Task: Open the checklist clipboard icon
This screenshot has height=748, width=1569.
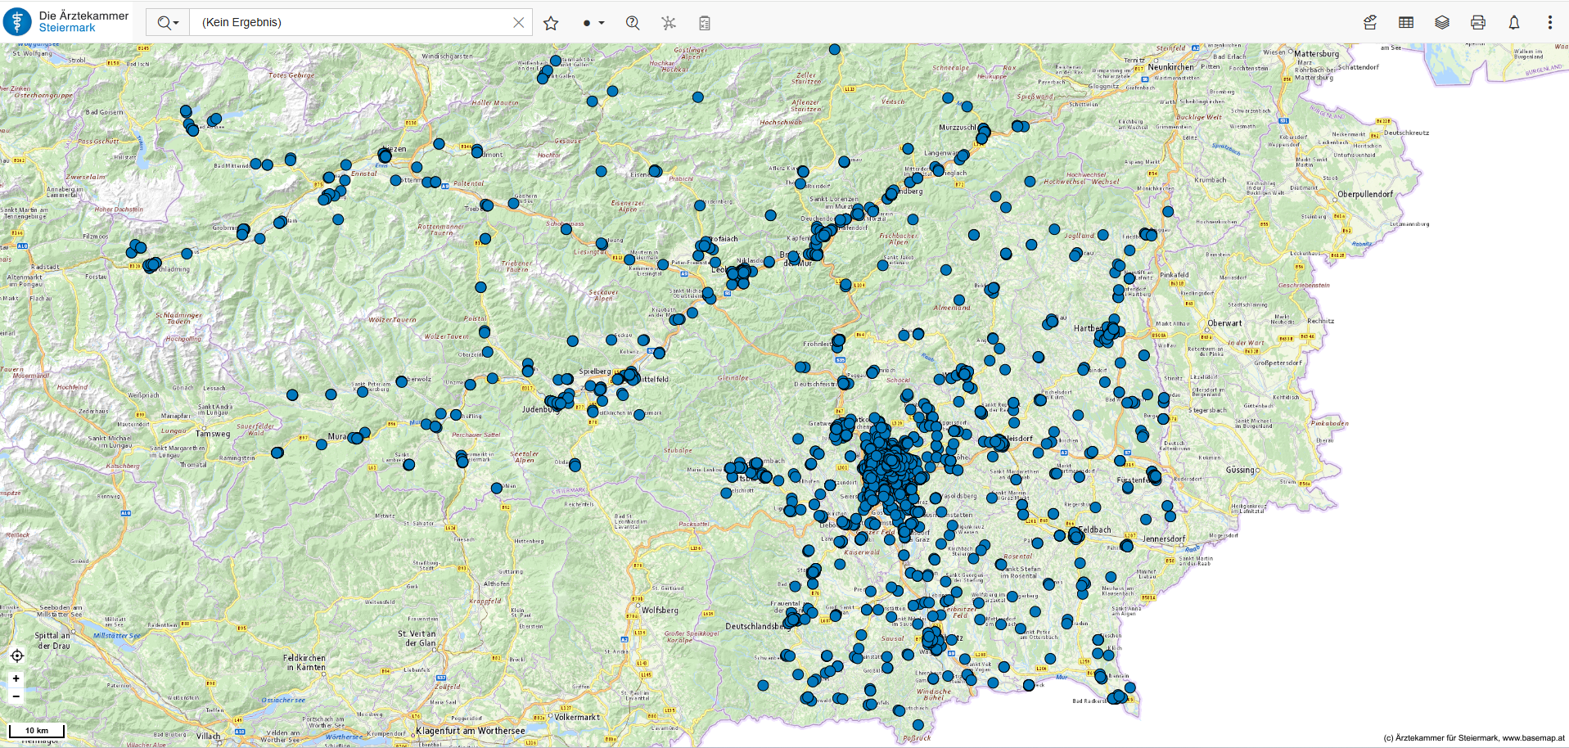Action: pos(705,23)
